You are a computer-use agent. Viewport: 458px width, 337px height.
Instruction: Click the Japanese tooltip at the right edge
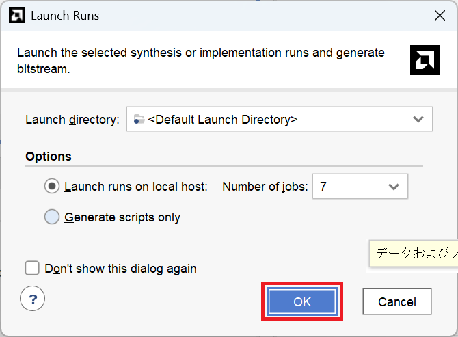click(x=414, y=253)
